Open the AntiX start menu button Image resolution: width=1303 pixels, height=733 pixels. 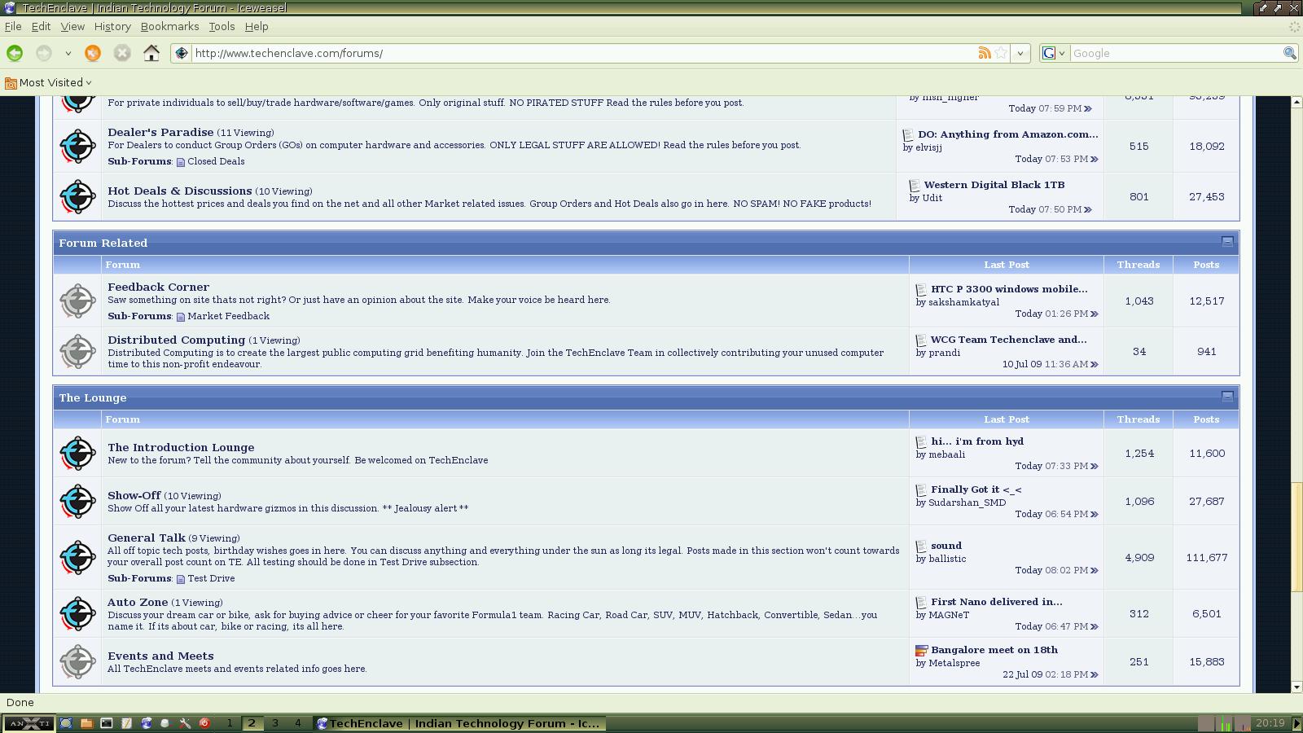click(x=29, y=723)
